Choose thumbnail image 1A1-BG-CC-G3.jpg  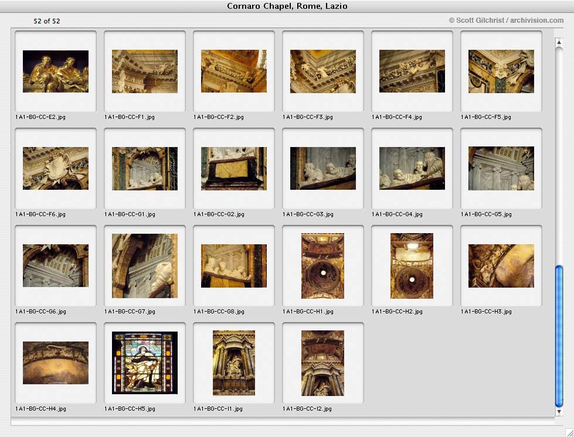(323, 169)
